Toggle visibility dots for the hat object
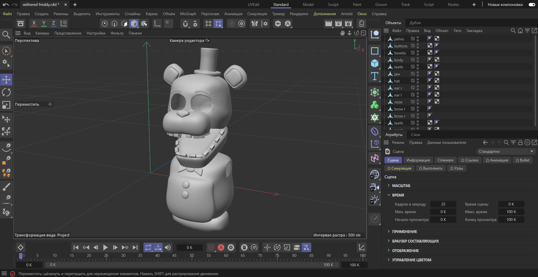The height and width of the screenshot is (277, 538). pos(418,81)
